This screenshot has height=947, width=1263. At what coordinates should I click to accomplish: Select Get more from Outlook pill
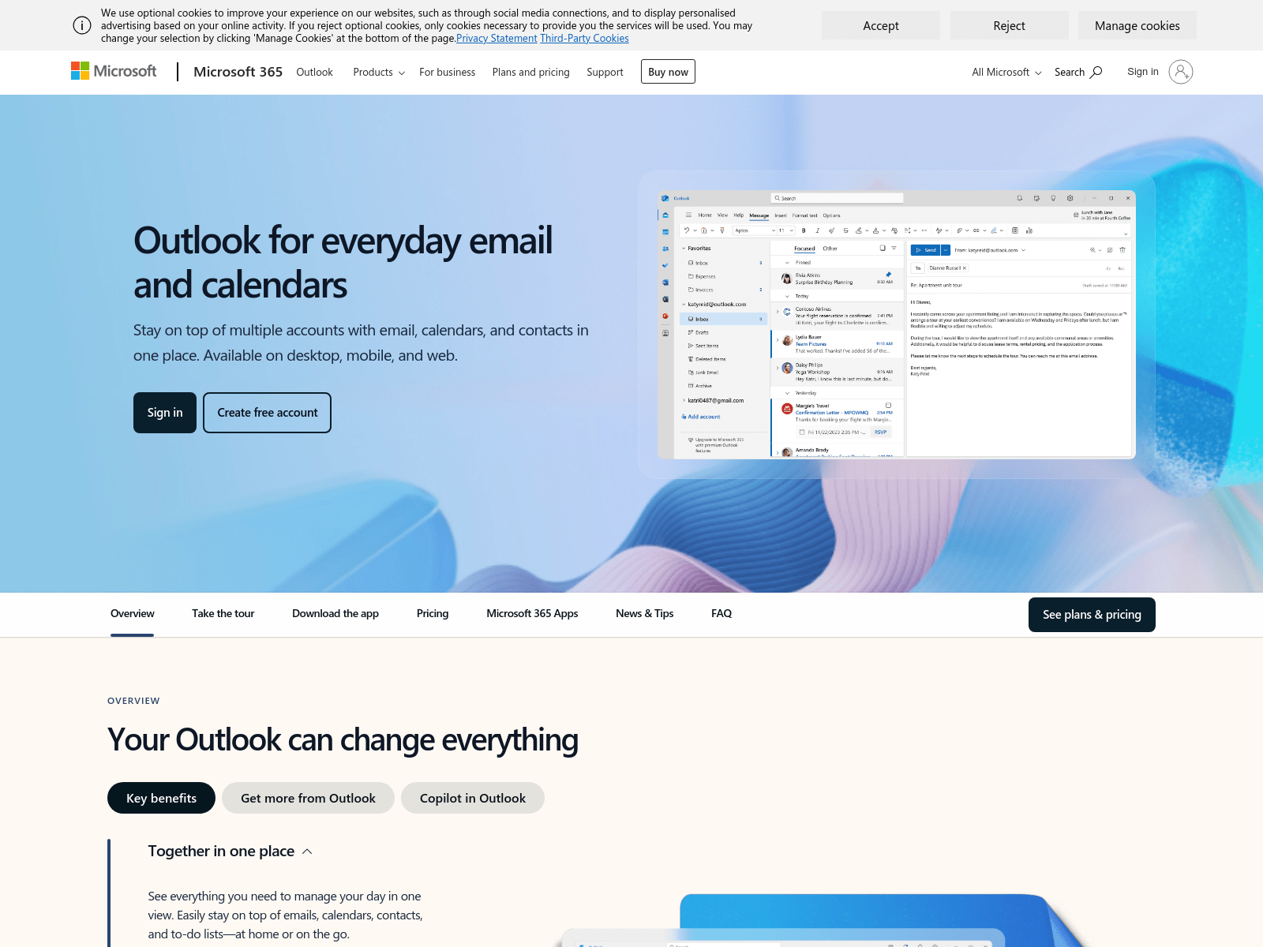click(x=308, y=798)
